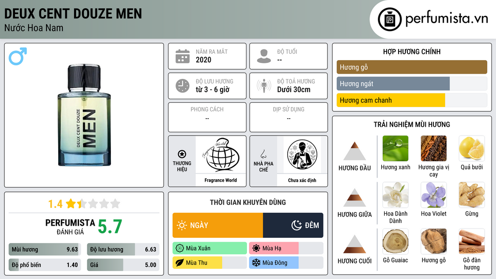Image resolution: width=496 pixels, height=279 pixels.
Task: Click the 1.4 star rating row
Action: 84,204
